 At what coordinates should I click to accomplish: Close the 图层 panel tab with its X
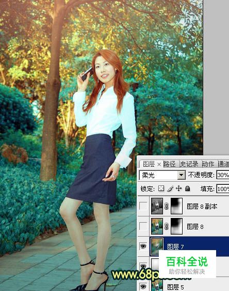click(159, 164)
